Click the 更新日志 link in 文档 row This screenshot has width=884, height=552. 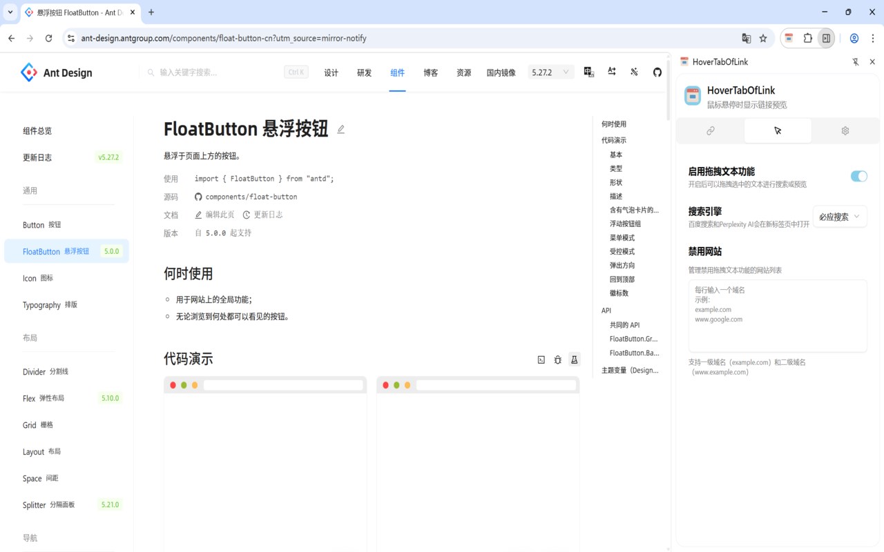coord(263,215)
